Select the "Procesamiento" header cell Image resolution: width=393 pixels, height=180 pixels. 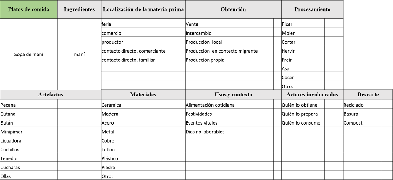click(312, 9)
